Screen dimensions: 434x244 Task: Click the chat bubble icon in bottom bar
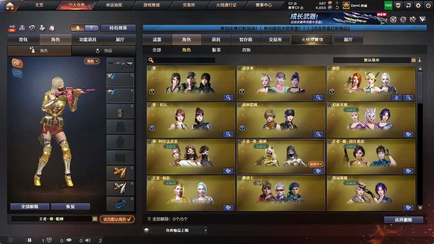[x=69, y=240]
